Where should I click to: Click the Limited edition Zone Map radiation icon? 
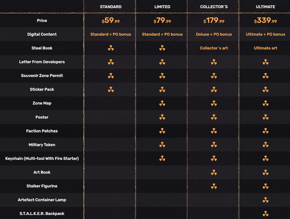tap(162, 103)
